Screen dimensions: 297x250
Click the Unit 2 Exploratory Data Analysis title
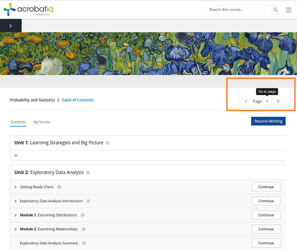(49, 172)
